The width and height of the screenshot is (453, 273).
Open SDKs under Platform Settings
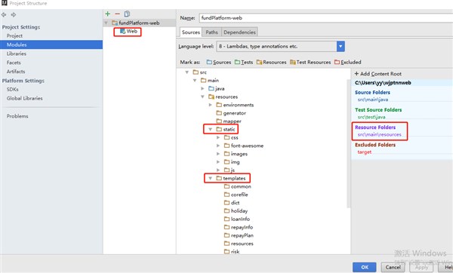pos(12,90)
